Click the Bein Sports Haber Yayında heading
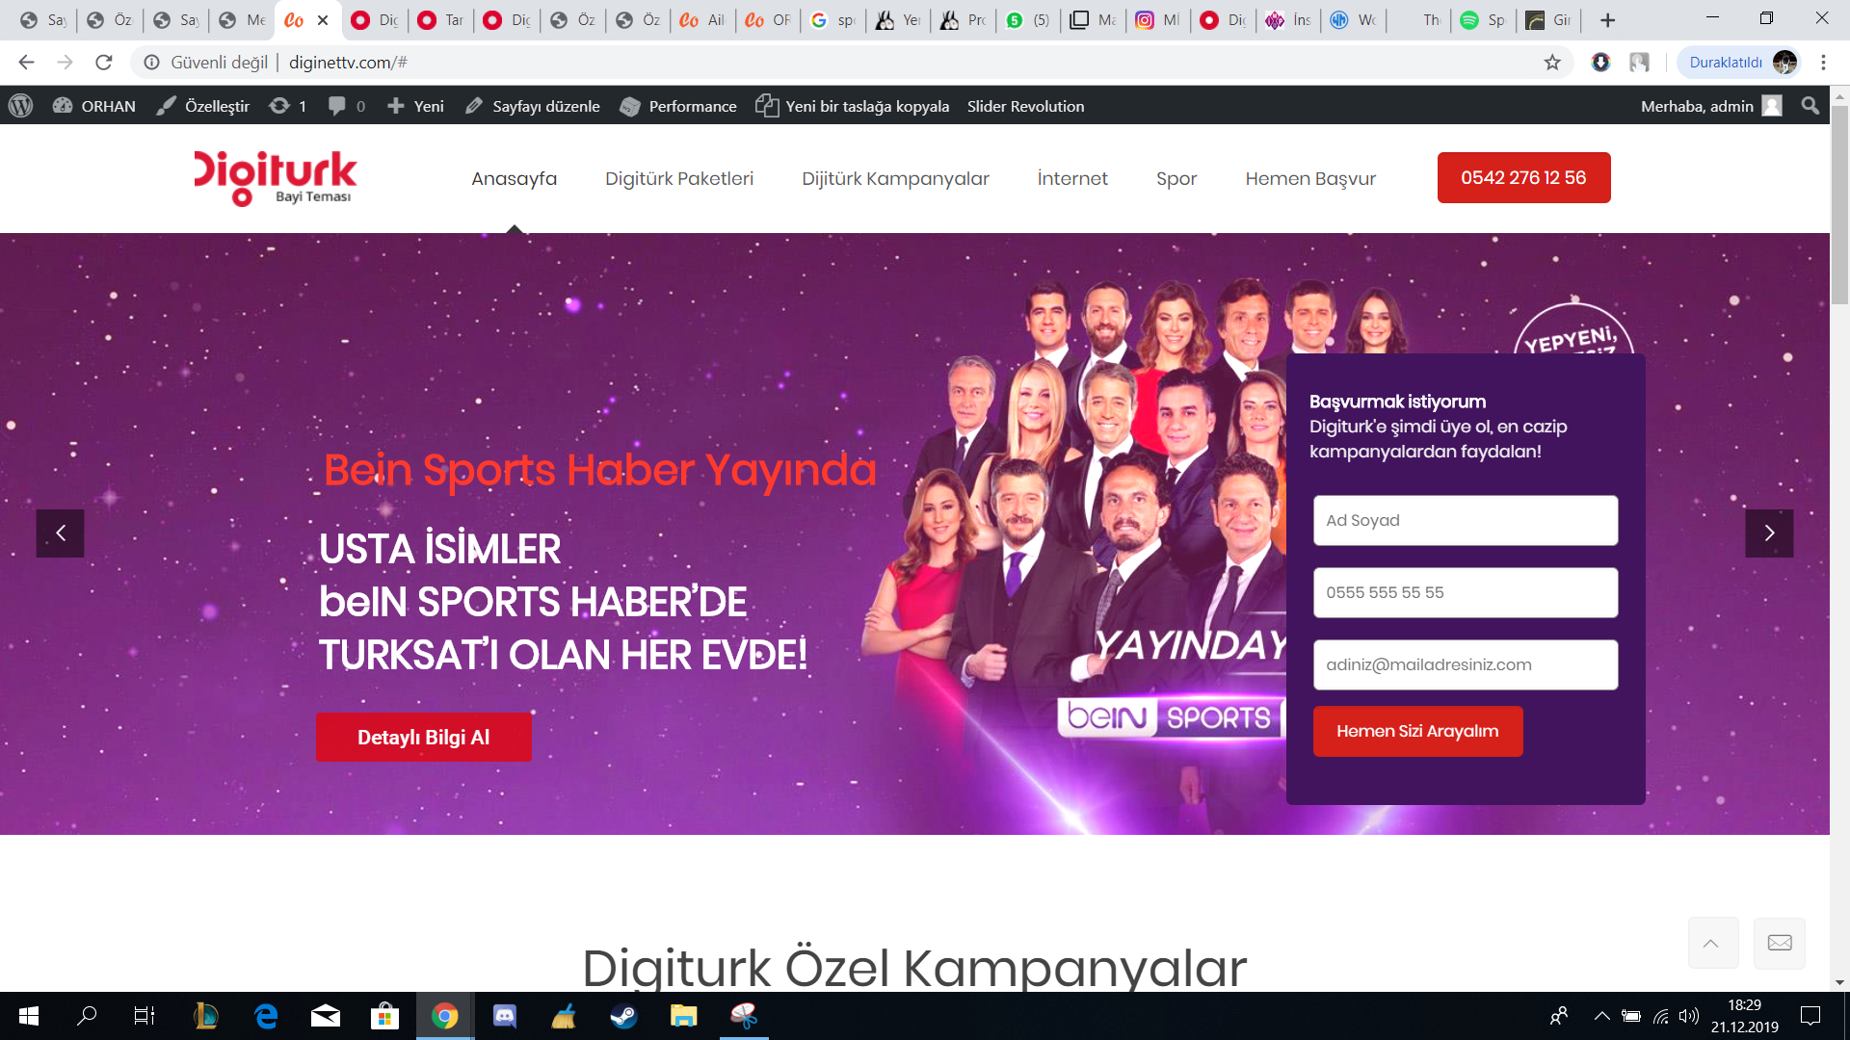This screenshot has width=1850, height=1040. [599, 470]
